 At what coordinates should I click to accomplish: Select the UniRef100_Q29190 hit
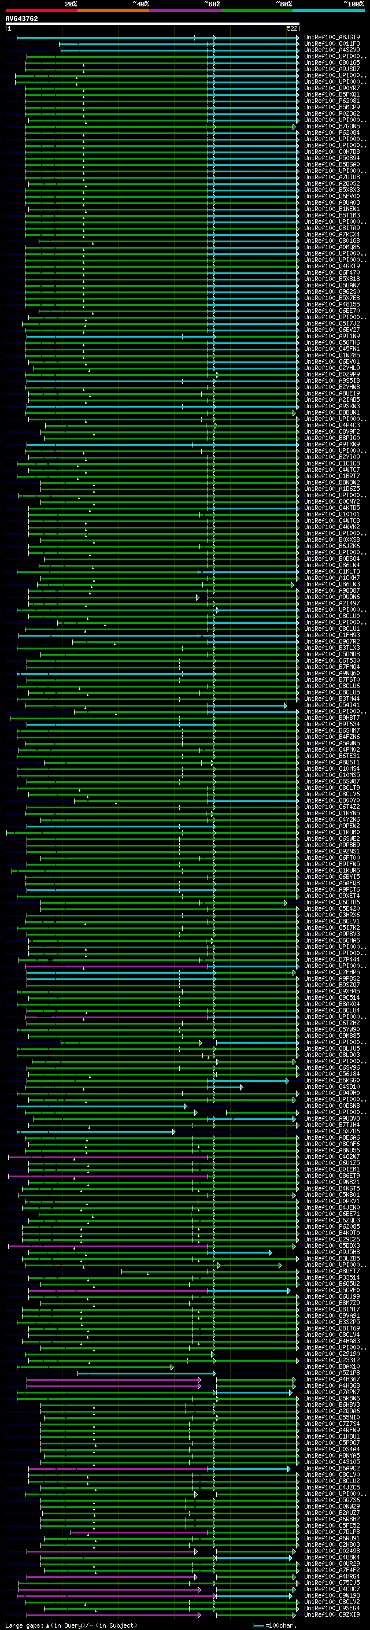pyautogui.click(x=332, y=1354)
